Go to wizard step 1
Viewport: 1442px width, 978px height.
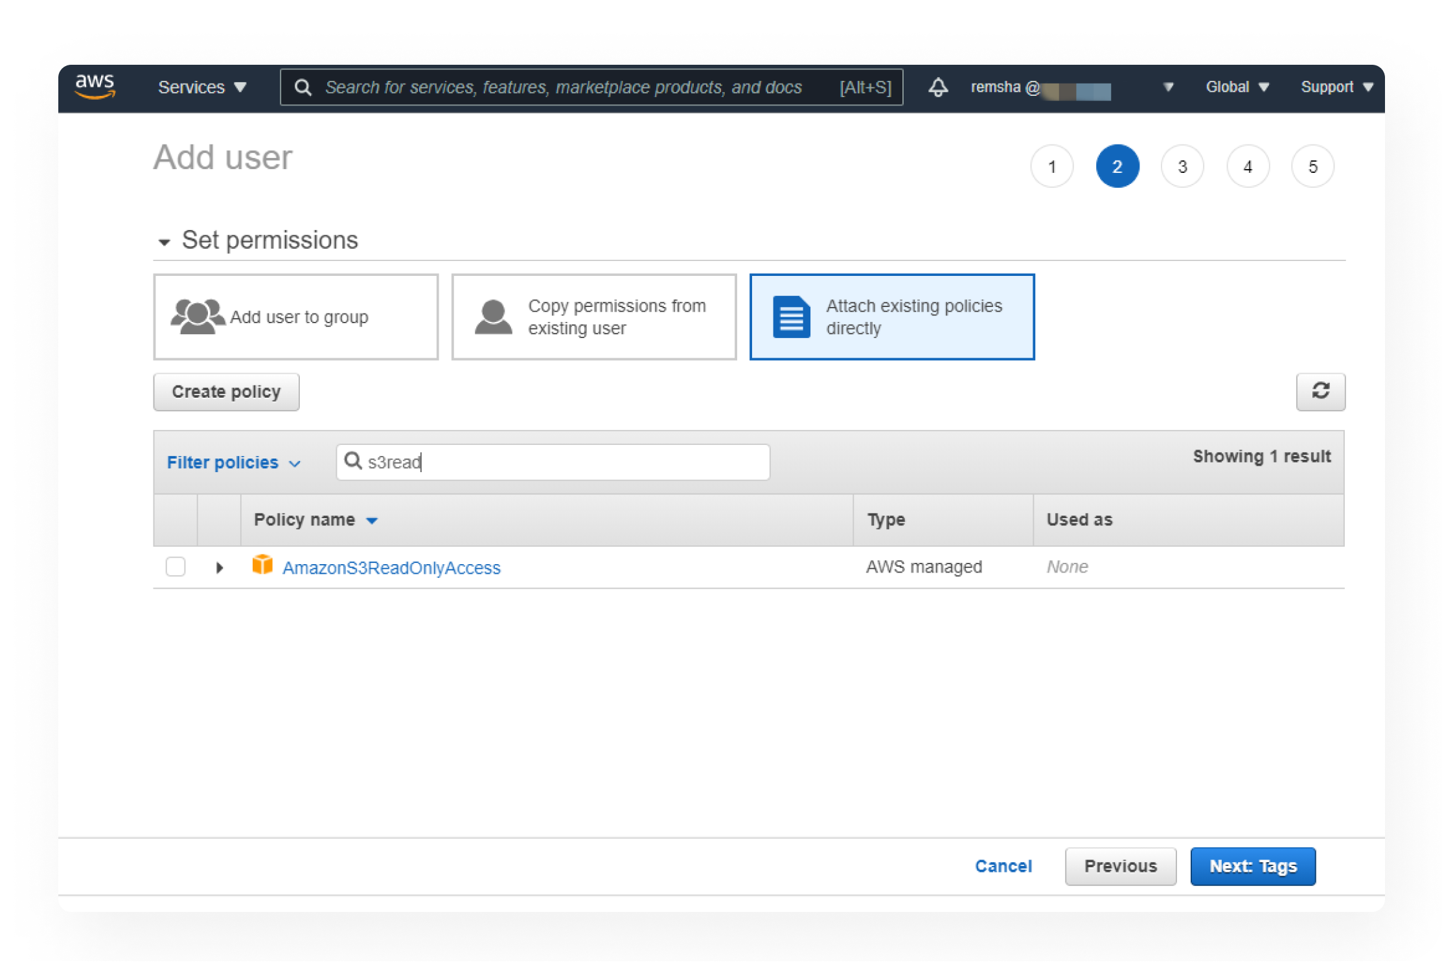click(1052, 166)
